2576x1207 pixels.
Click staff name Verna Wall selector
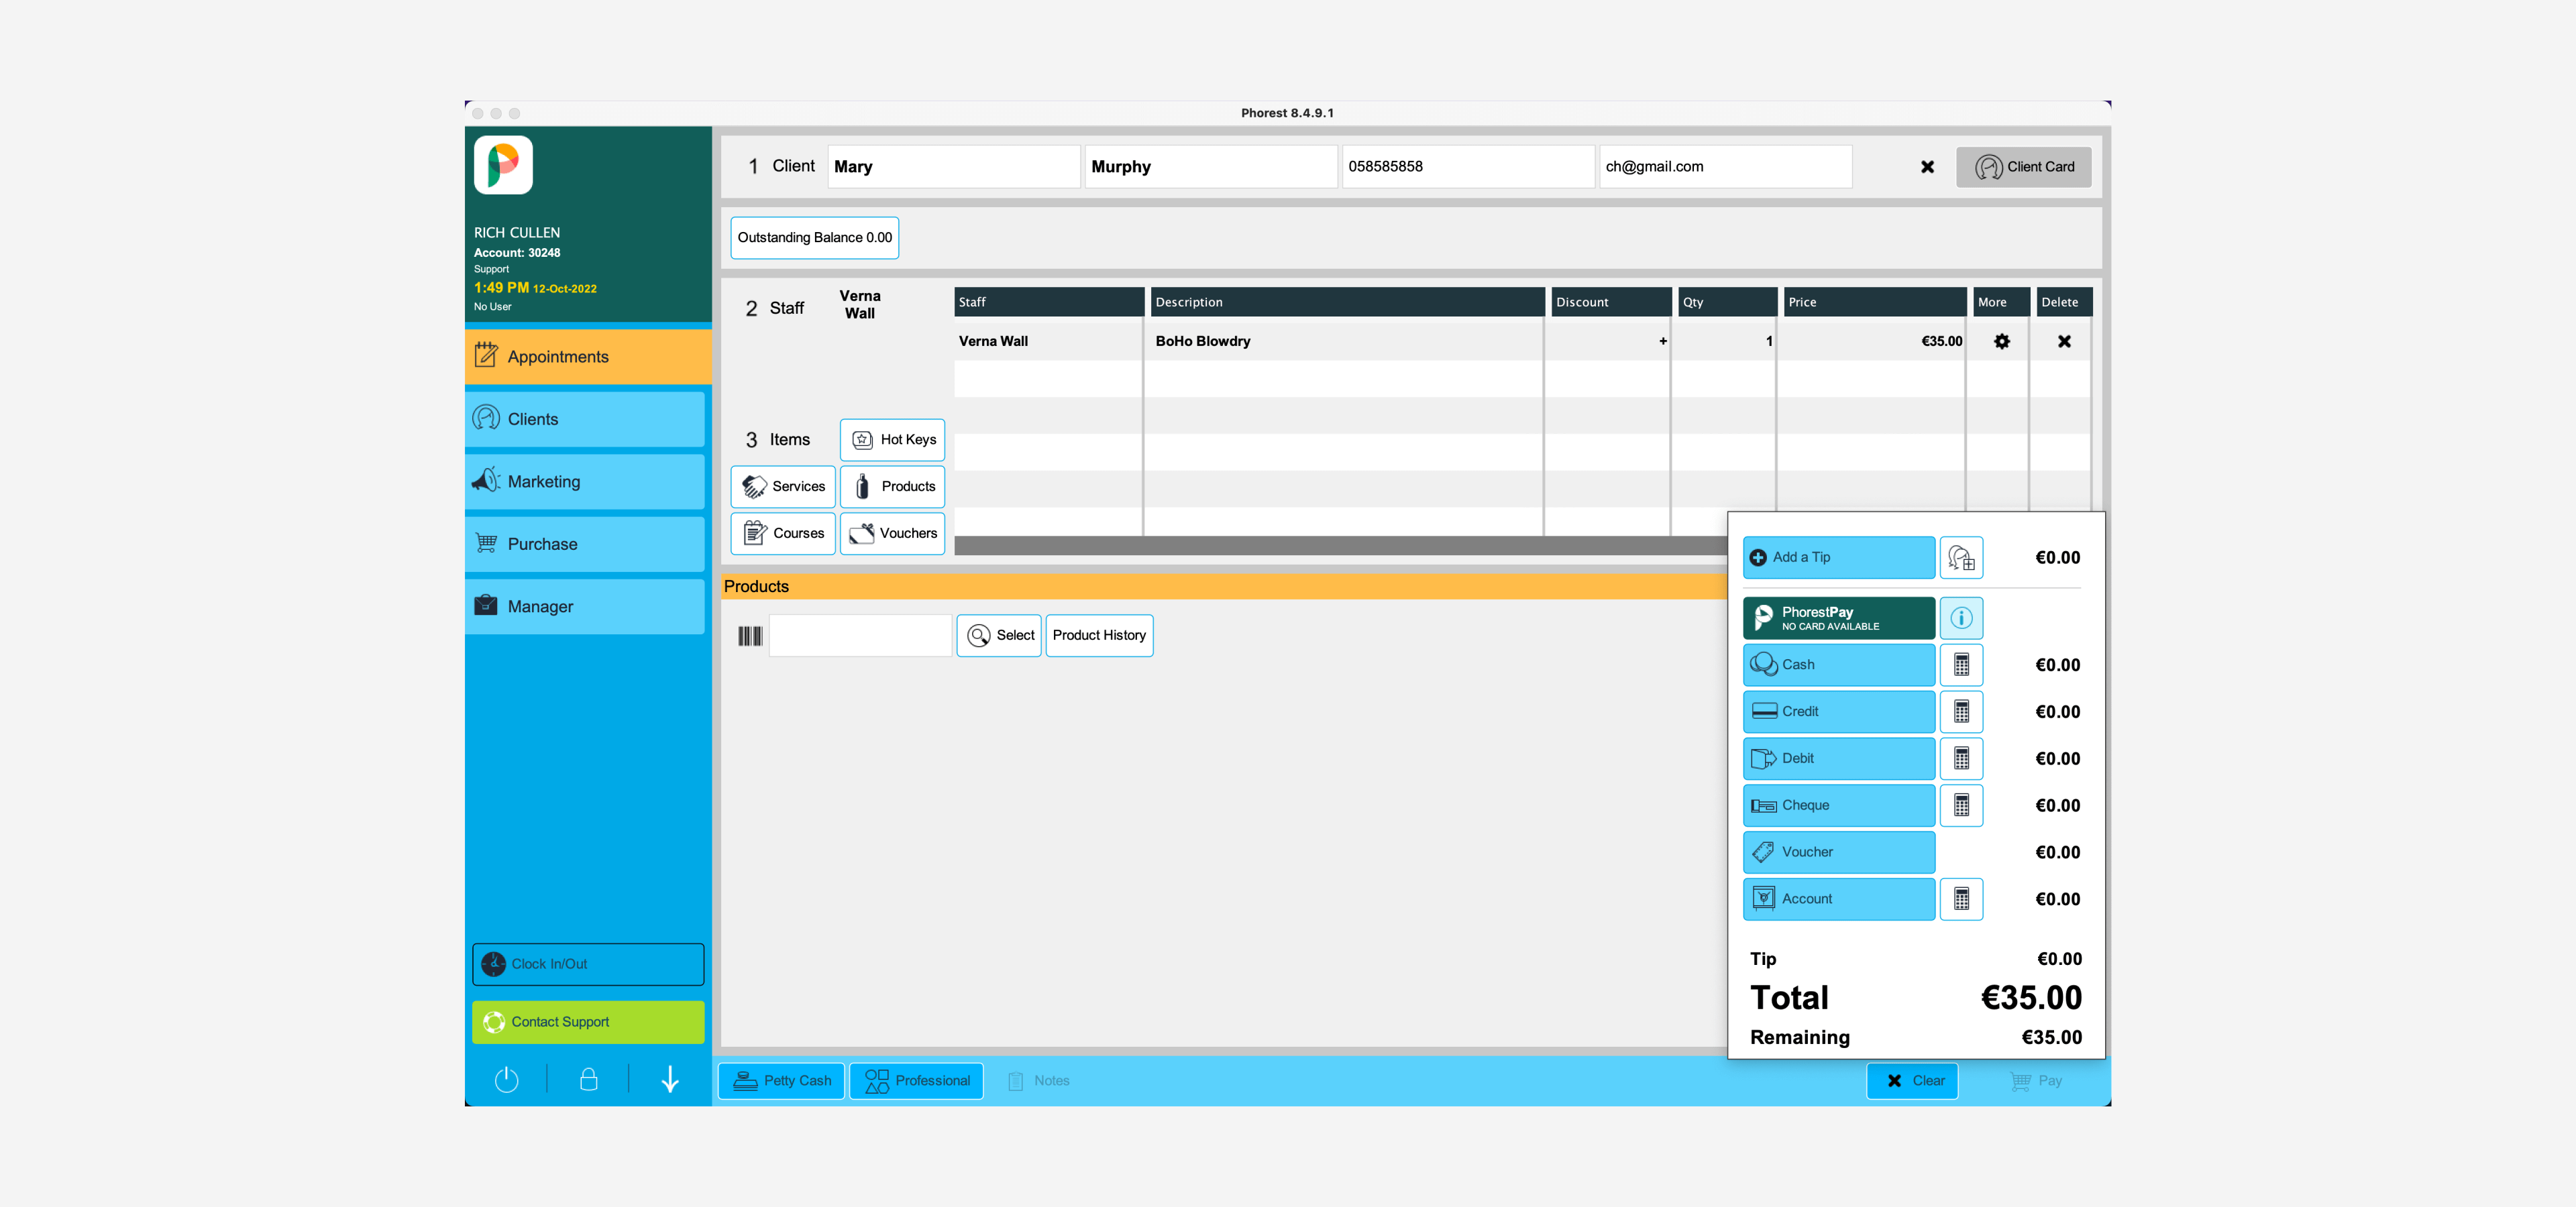859,304
